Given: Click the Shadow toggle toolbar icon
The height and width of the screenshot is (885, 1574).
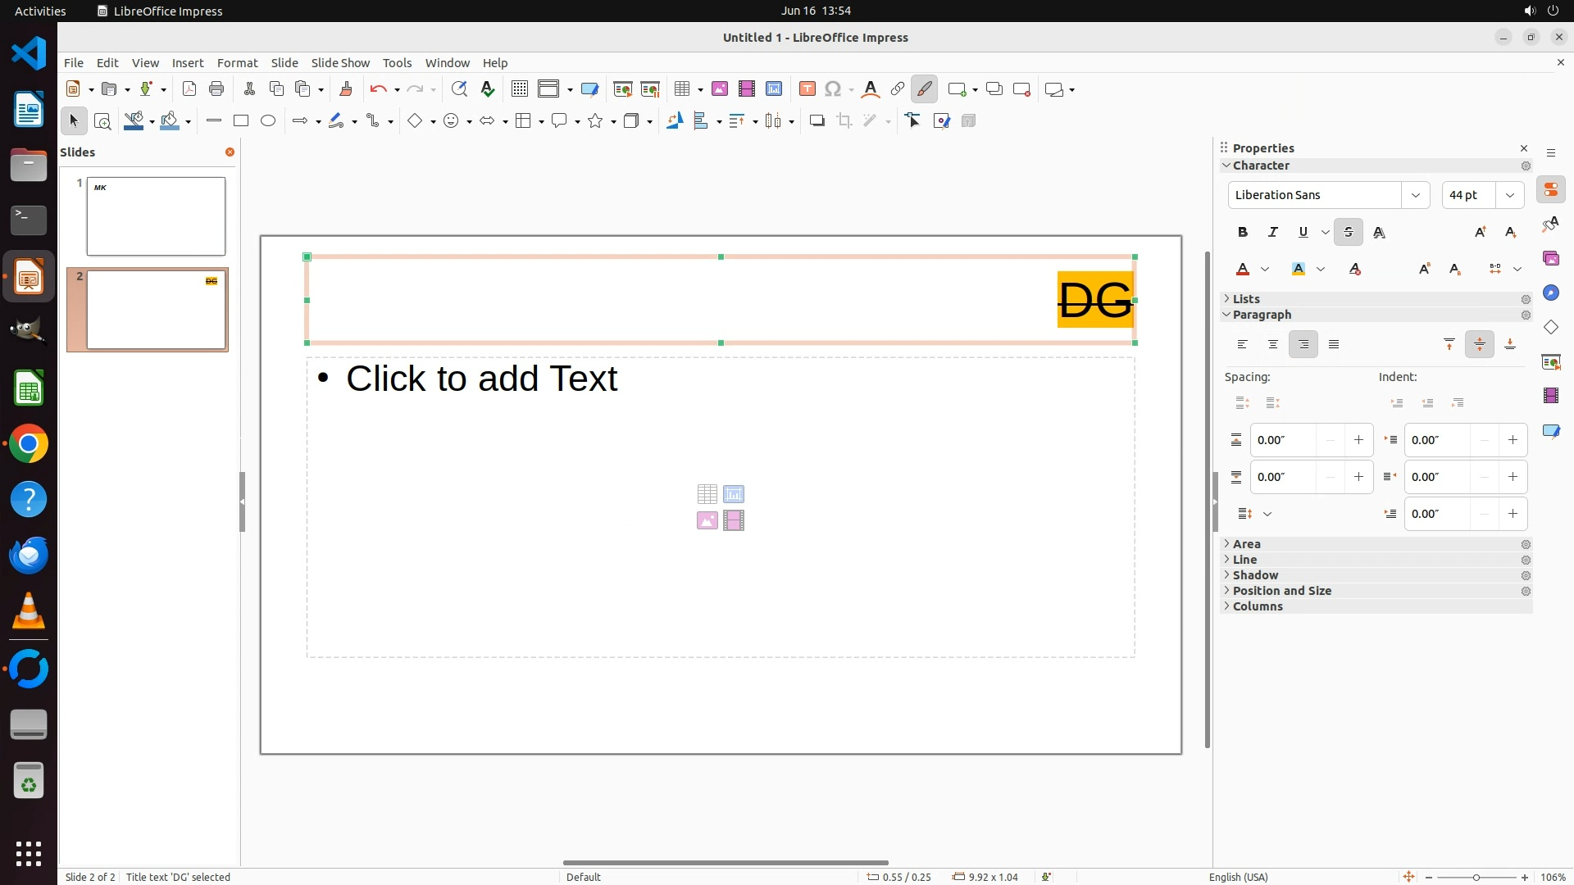Looking at the screenshot, I should coord(817,121).
